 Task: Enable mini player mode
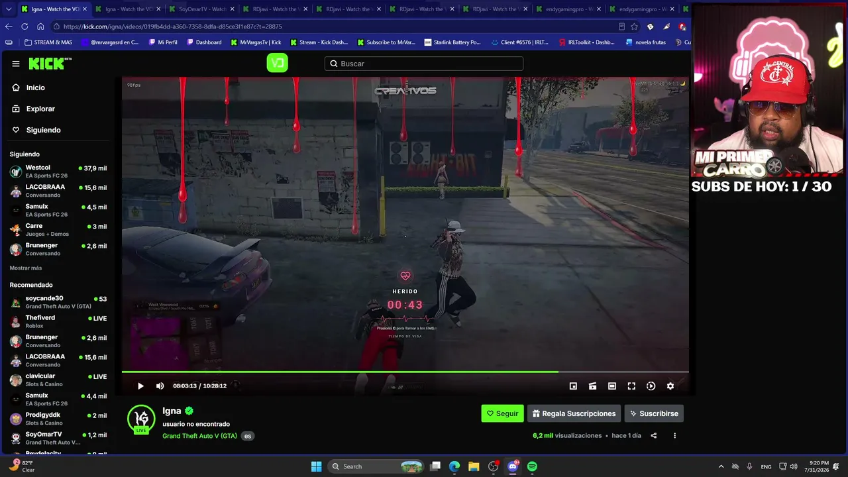click(573, 386)
